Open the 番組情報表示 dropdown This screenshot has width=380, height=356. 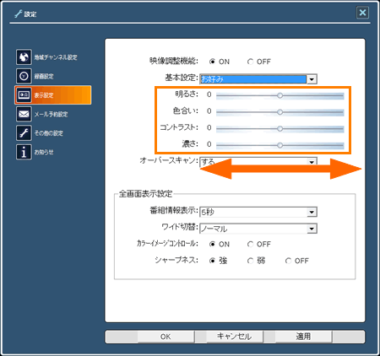312,212
